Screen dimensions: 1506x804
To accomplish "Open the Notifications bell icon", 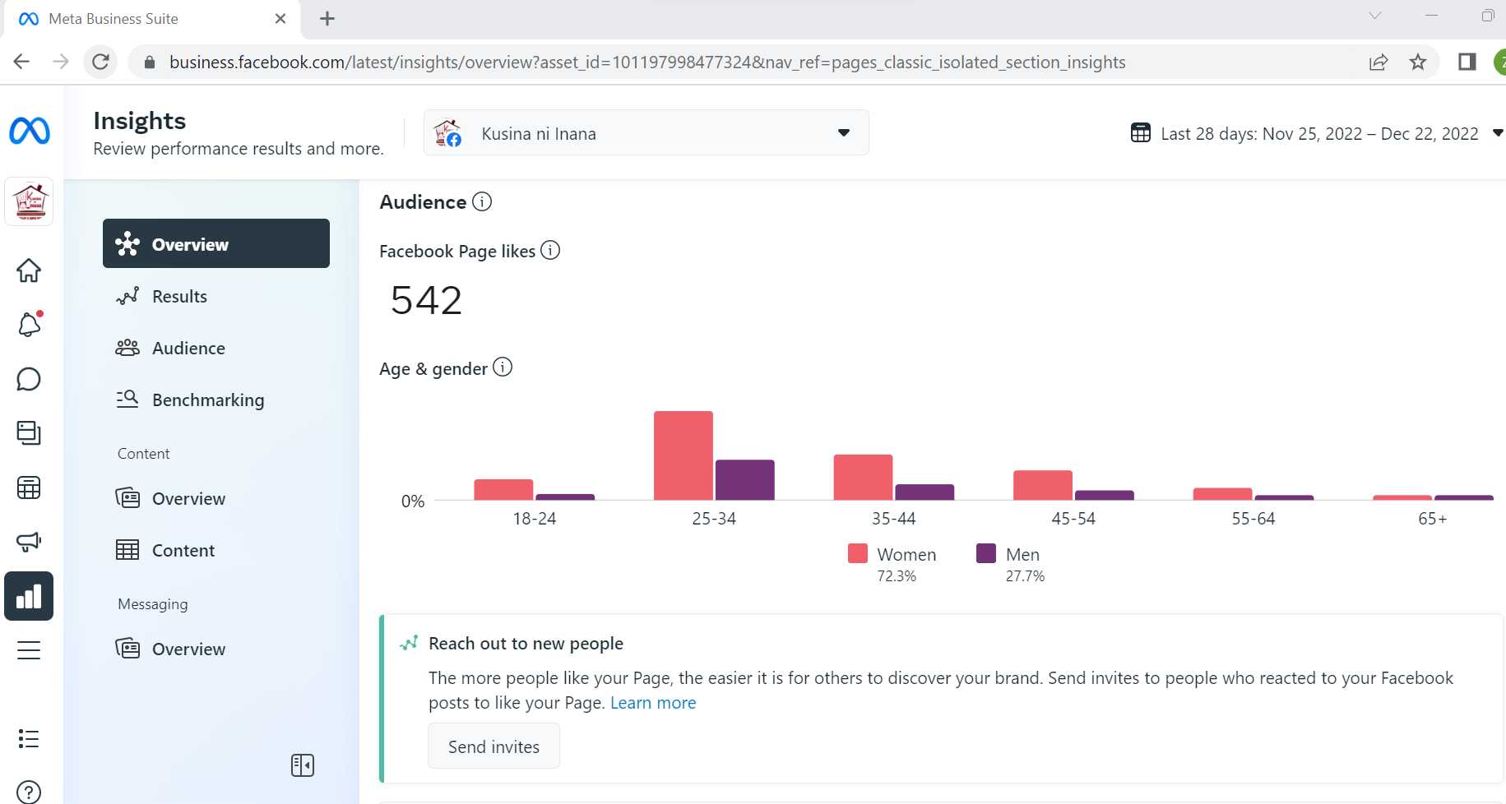I will [29, 325].
